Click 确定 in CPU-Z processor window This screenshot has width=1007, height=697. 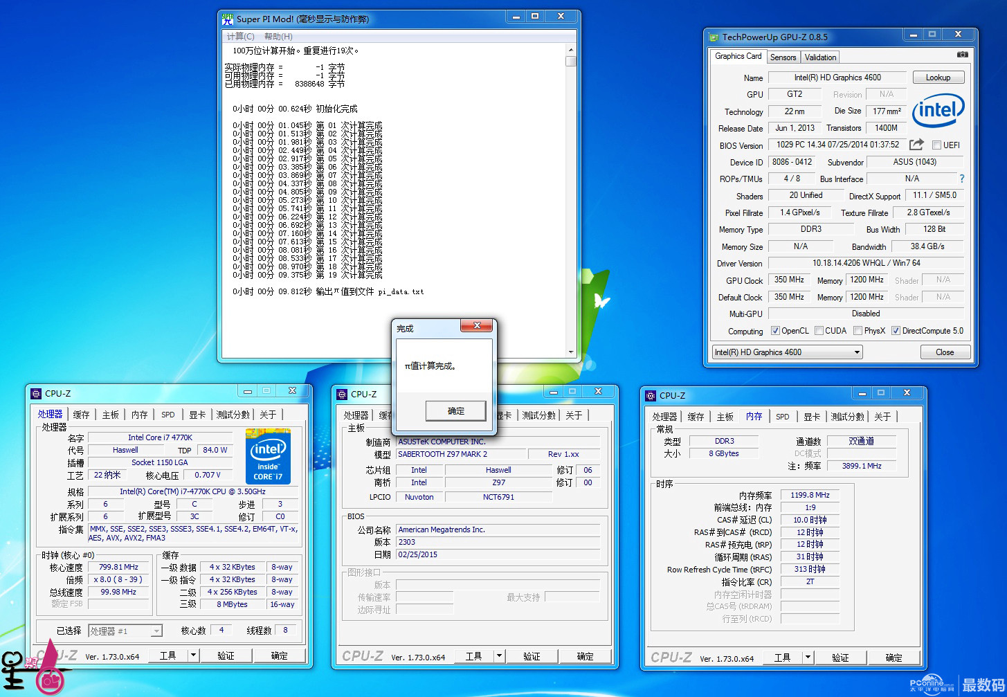[279, 655]
